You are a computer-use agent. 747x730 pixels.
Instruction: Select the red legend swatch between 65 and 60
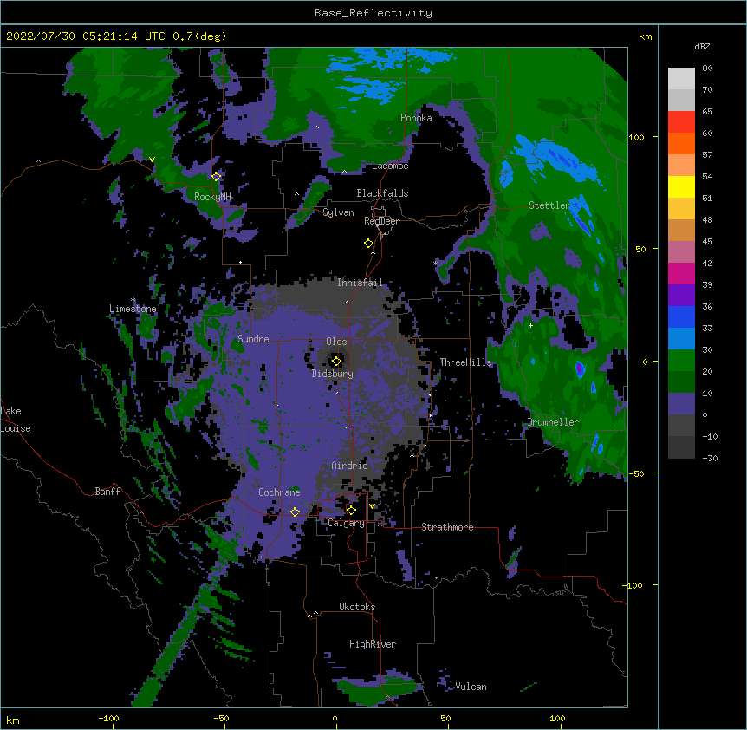[681, 122]
